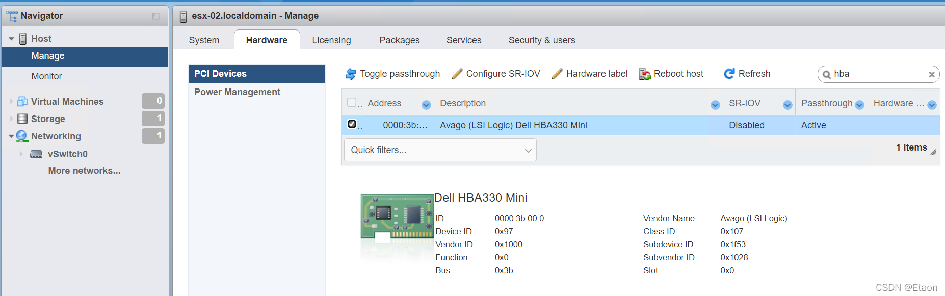Select vSwitch0 in Navigator
Screen dimensions: 945x296
coord(67,154)
